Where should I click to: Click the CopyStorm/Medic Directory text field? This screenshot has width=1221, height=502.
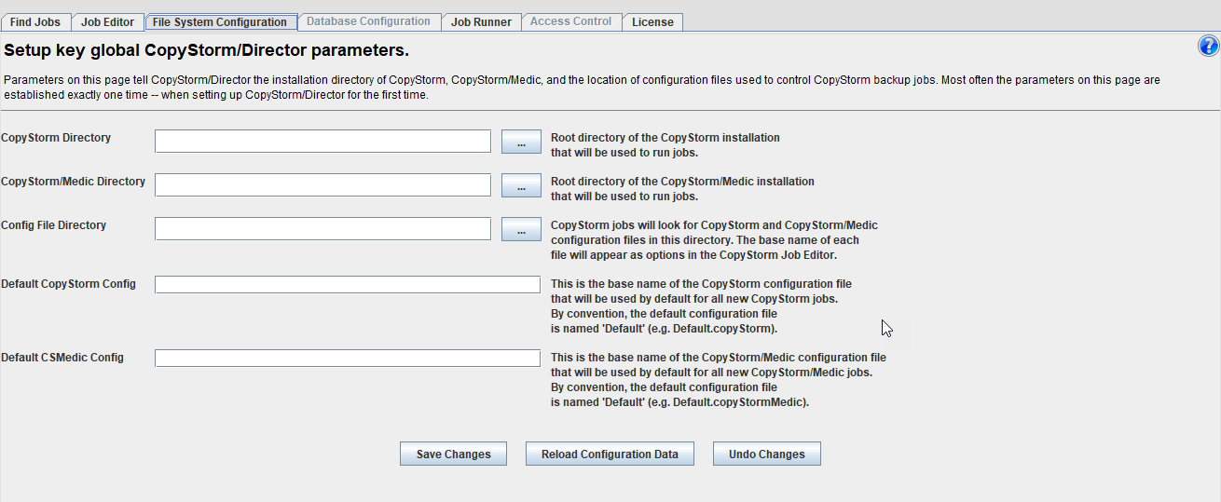(322, 184)
